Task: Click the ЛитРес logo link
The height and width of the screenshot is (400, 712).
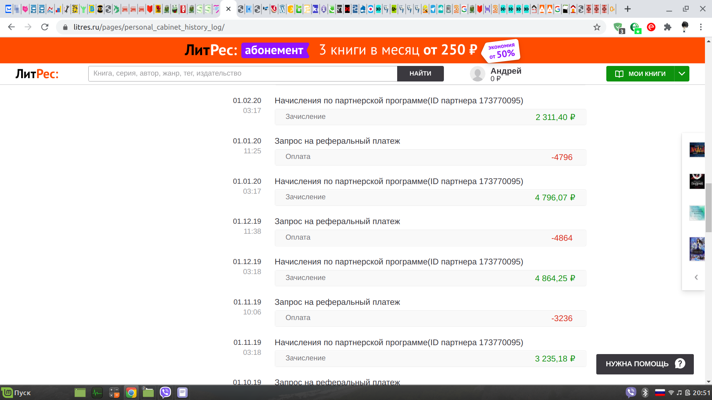Action: tap(37, 74)
